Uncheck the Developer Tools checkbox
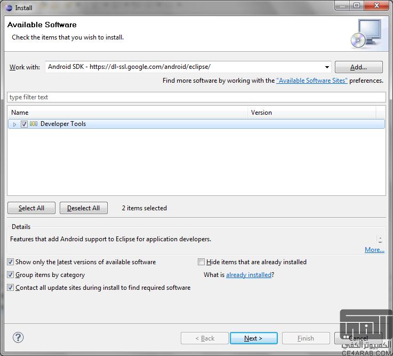393x356 pixels. click(24, 124)
